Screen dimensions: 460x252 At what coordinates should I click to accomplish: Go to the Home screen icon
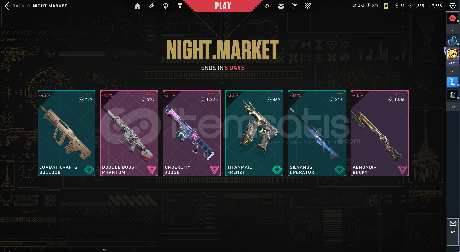(x=137, y=6)
